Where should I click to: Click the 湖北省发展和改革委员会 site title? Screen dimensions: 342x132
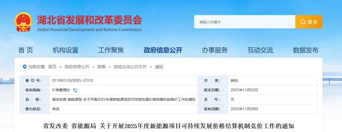[x=89, y=20]
